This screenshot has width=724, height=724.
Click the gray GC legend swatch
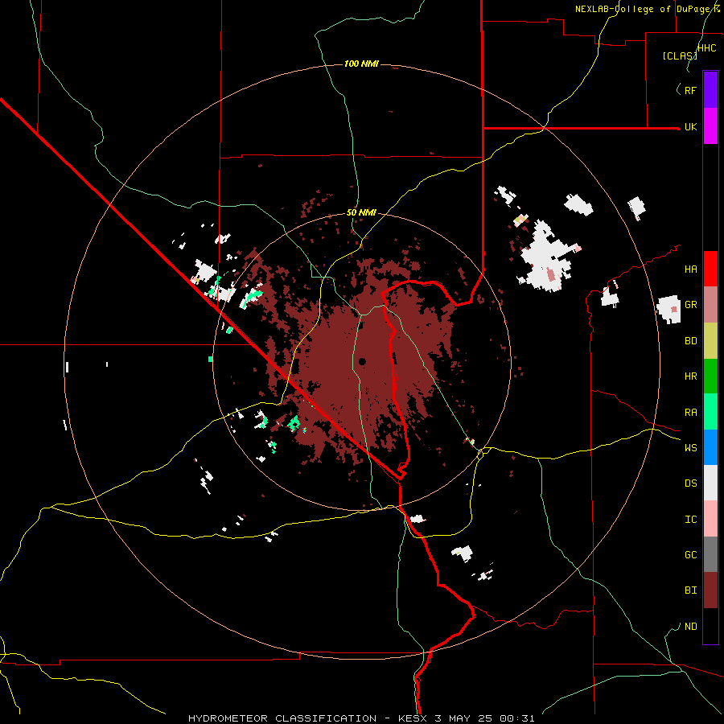click(710, 554)
